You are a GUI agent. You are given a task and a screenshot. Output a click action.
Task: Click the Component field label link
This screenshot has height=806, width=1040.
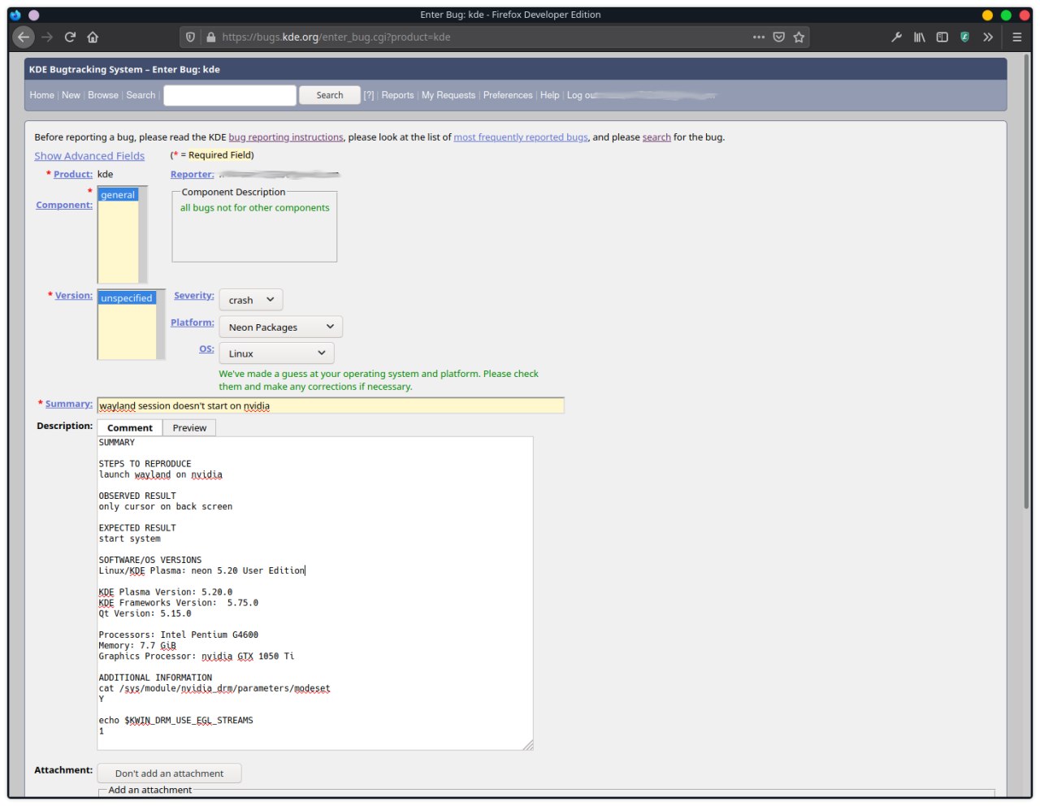pyautogui.click(x=64, y=205)
